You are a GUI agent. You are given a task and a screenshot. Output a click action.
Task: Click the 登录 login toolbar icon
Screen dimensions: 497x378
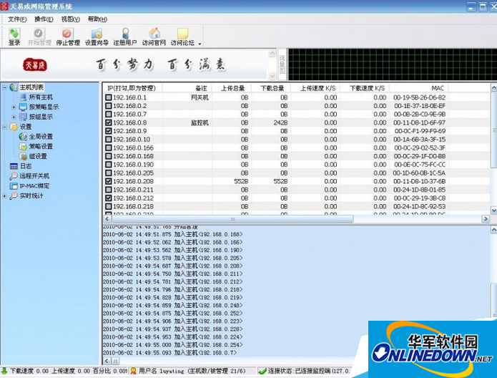(x=14, y=35)
